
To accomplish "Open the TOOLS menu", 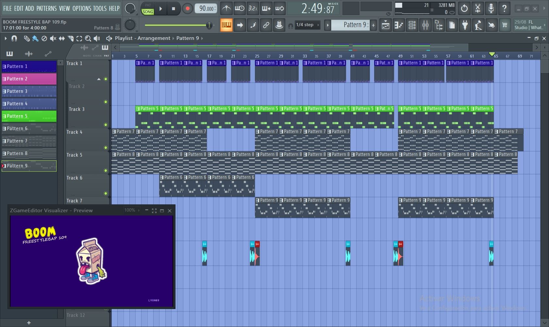I will tap(100, 9).
